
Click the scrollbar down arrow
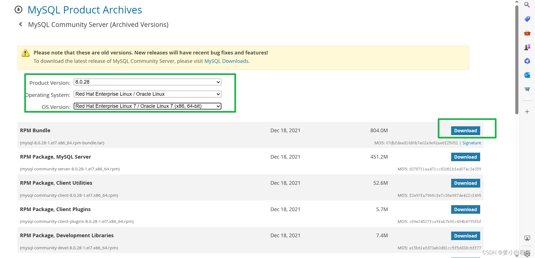pyautogui.click(x=517, y=256)
